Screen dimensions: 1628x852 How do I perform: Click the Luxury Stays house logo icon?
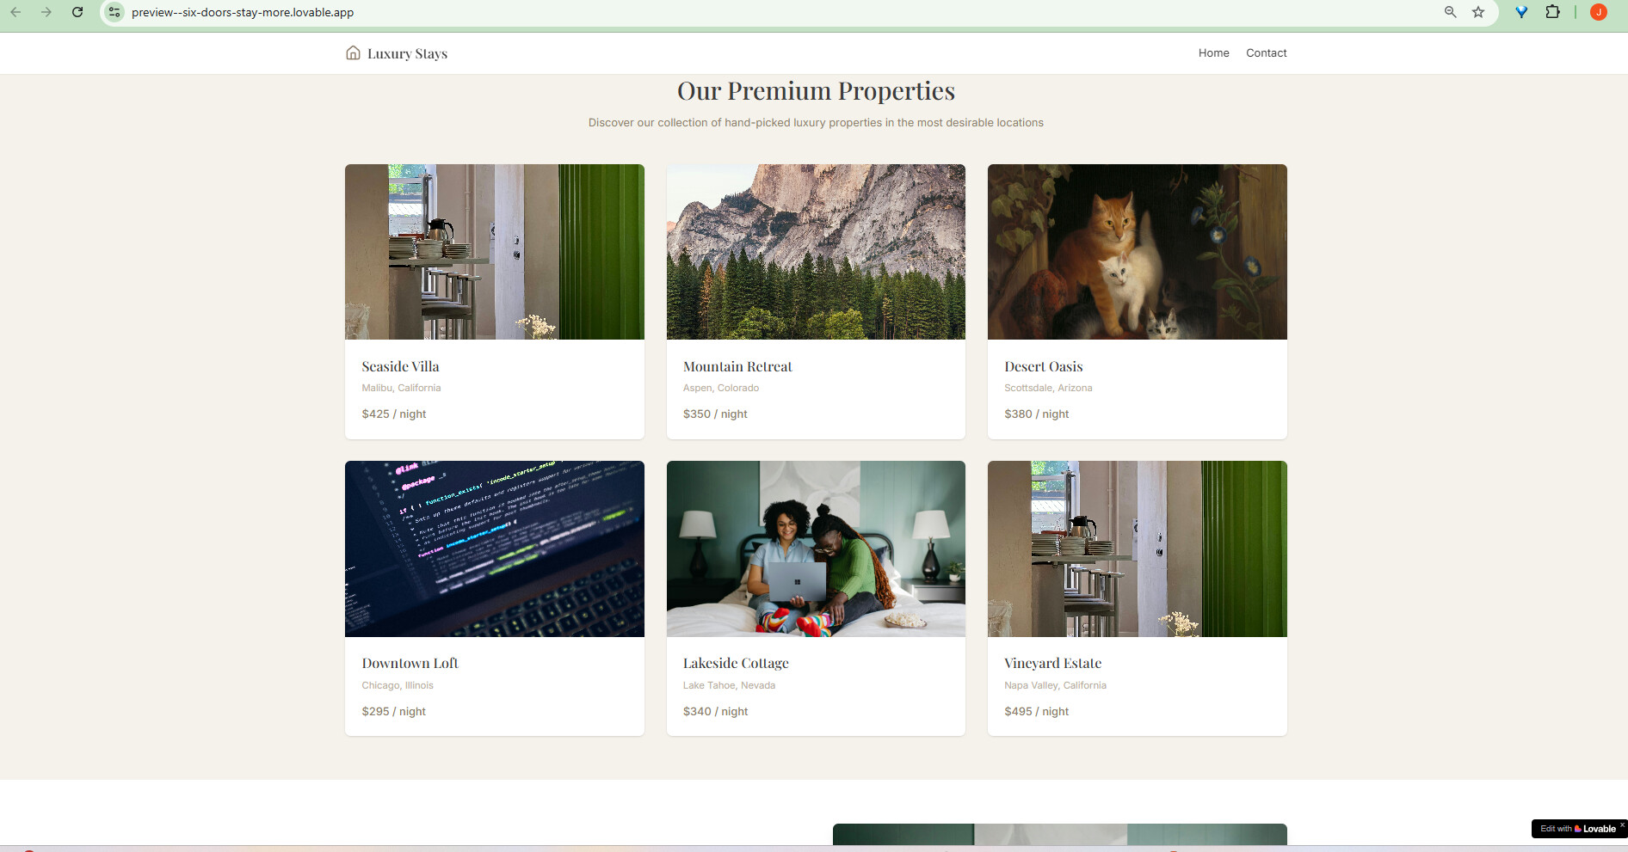353,53
